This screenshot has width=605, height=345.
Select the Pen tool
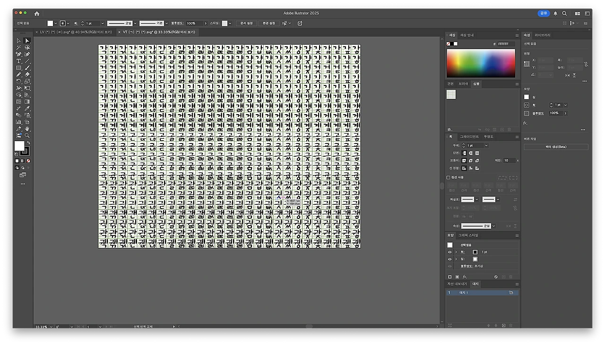click(x=18, y=53)
